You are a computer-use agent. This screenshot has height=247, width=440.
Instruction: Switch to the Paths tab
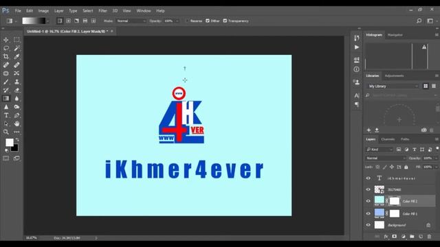pyautogui.click(x=405, y=139)
